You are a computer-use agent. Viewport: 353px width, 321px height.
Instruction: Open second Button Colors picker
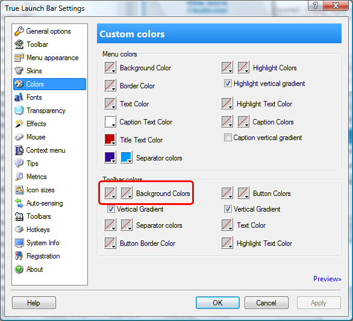(x=243, y=193)
